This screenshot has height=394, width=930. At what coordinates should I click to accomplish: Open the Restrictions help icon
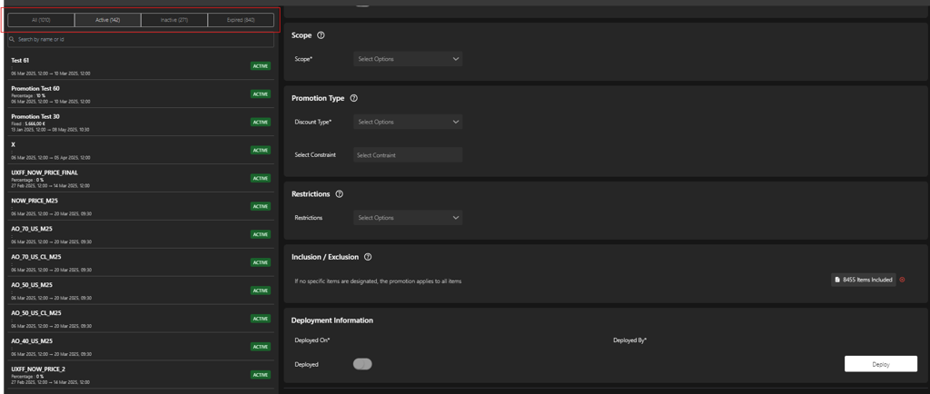(x=340, y=194)
